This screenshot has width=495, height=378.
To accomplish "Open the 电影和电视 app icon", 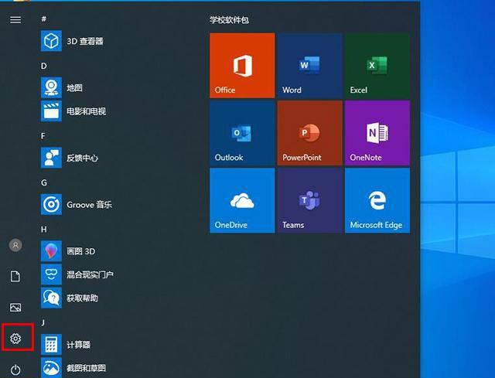I will click(51, 111).
